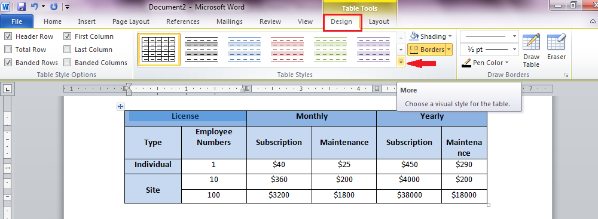Open the File tab
This screenshot has height=219, width=598.
coord(17,21)
